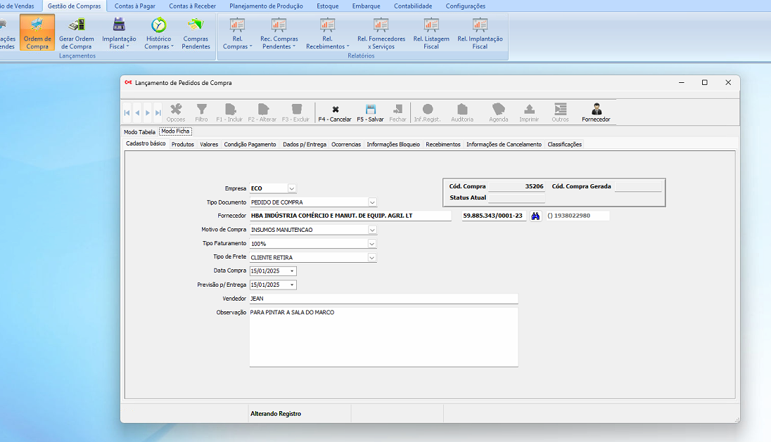Open the Condição Pagamento tab
This screenshot has width=771, height=442.
click(x=250, y=145)
